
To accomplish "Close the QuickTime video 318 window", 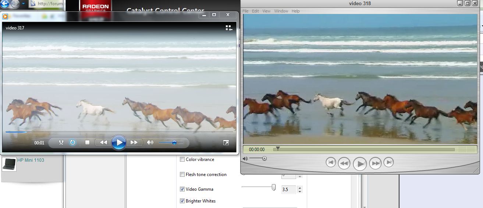I will pyautogui.click(x=475, y=3).
